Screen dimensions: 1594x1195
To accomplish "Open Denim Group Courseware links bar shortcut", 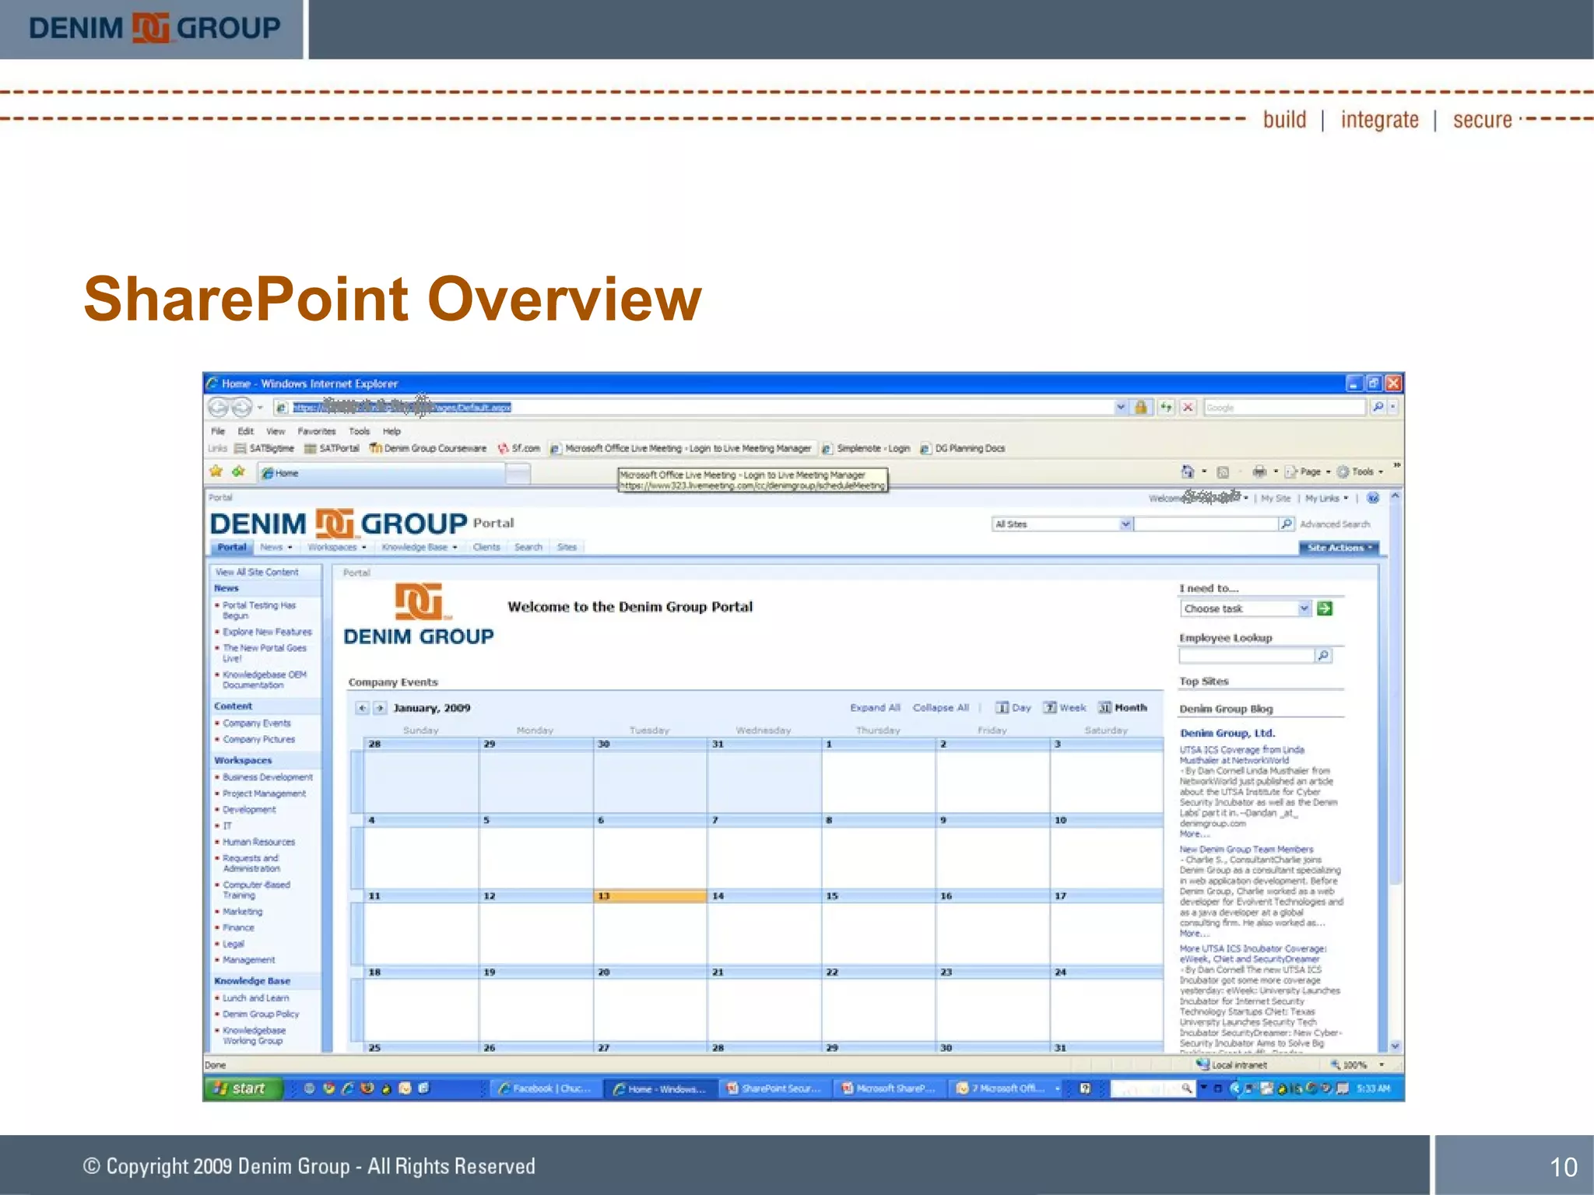I will pyautogui.click(x=428, y=448).
